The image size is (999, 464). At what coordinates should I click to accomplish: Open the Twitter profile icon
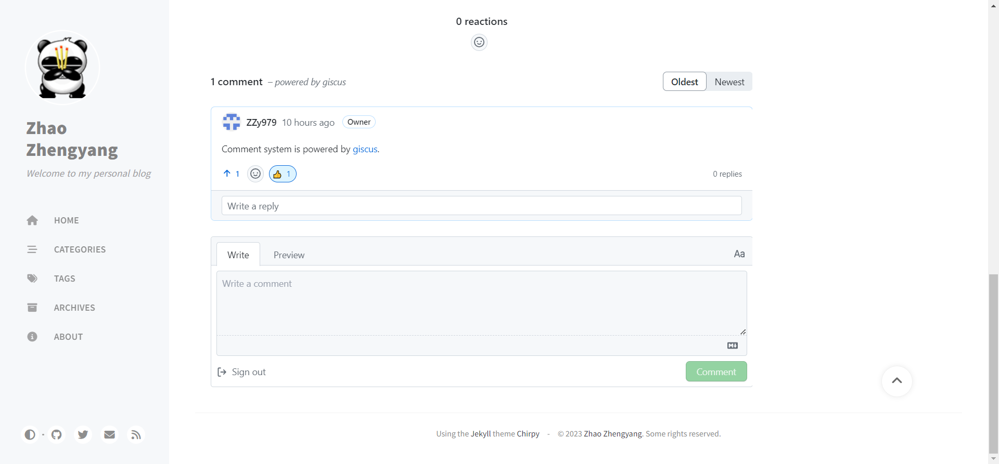83,434
